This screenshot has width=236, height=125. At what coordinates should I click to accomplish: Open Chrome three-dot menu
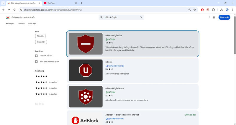click(x=232, y=10)
